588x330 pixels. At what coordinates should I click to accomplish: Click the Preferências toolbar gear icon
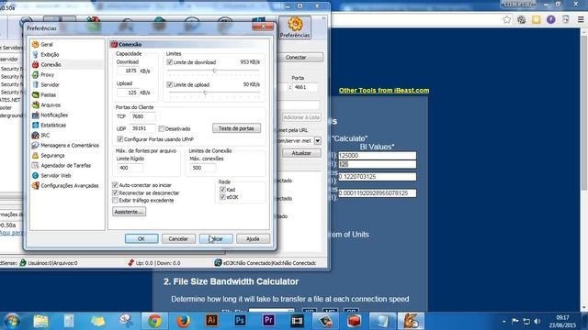[x=295, y=27]
